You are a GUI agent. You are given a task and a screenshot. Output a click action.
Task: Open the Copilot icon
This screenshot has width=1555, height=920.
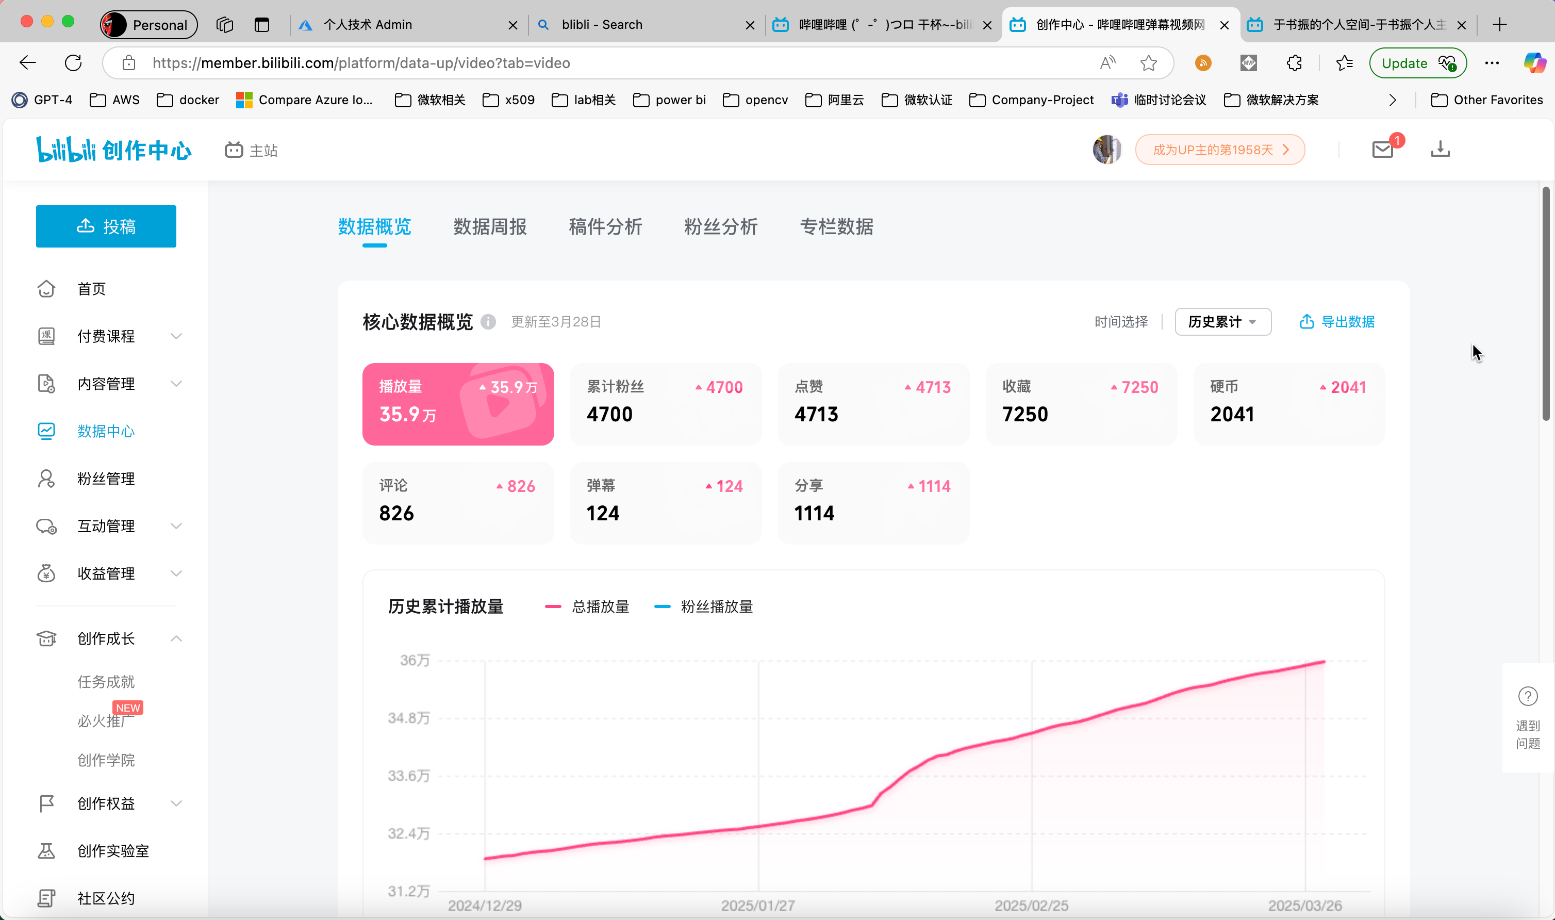click(1534, 62)
